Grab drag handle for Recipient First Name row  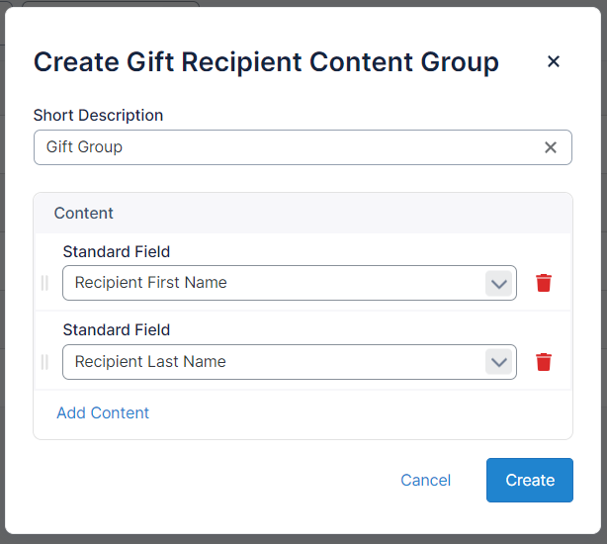click(44, 283)
